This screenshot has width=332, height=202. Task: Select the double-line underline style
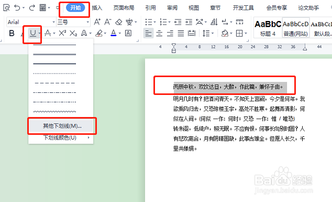pos(54,55)
